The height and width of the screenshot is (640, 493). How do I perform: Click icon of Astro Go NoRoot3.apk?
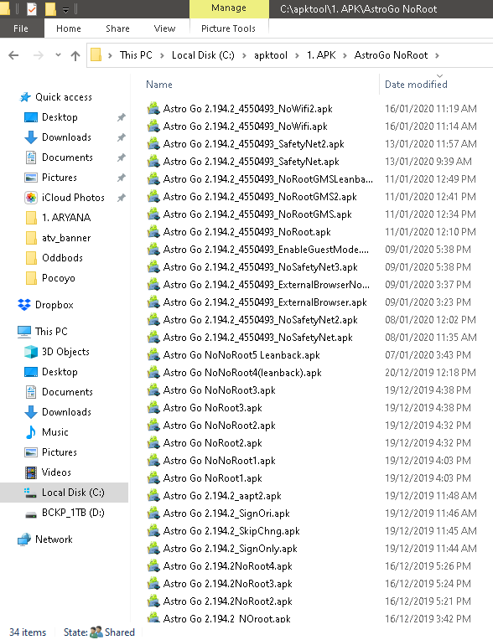pos(153,407)
